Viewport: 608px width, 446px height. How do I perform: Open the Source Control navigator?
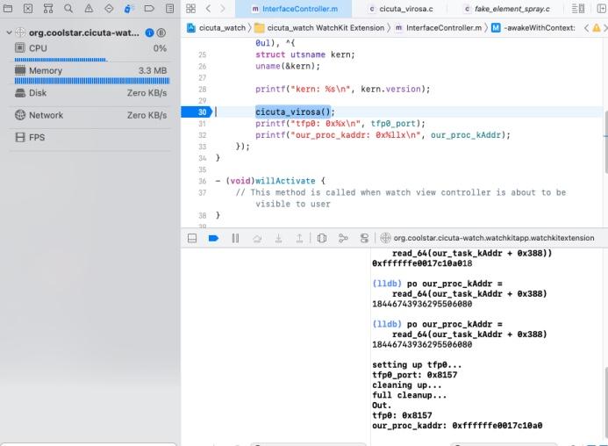(27, 9)
